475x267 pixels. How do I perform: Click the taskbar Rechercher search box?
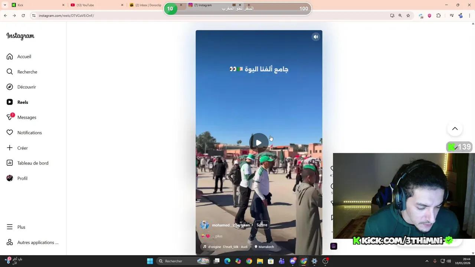coord(183,261)
